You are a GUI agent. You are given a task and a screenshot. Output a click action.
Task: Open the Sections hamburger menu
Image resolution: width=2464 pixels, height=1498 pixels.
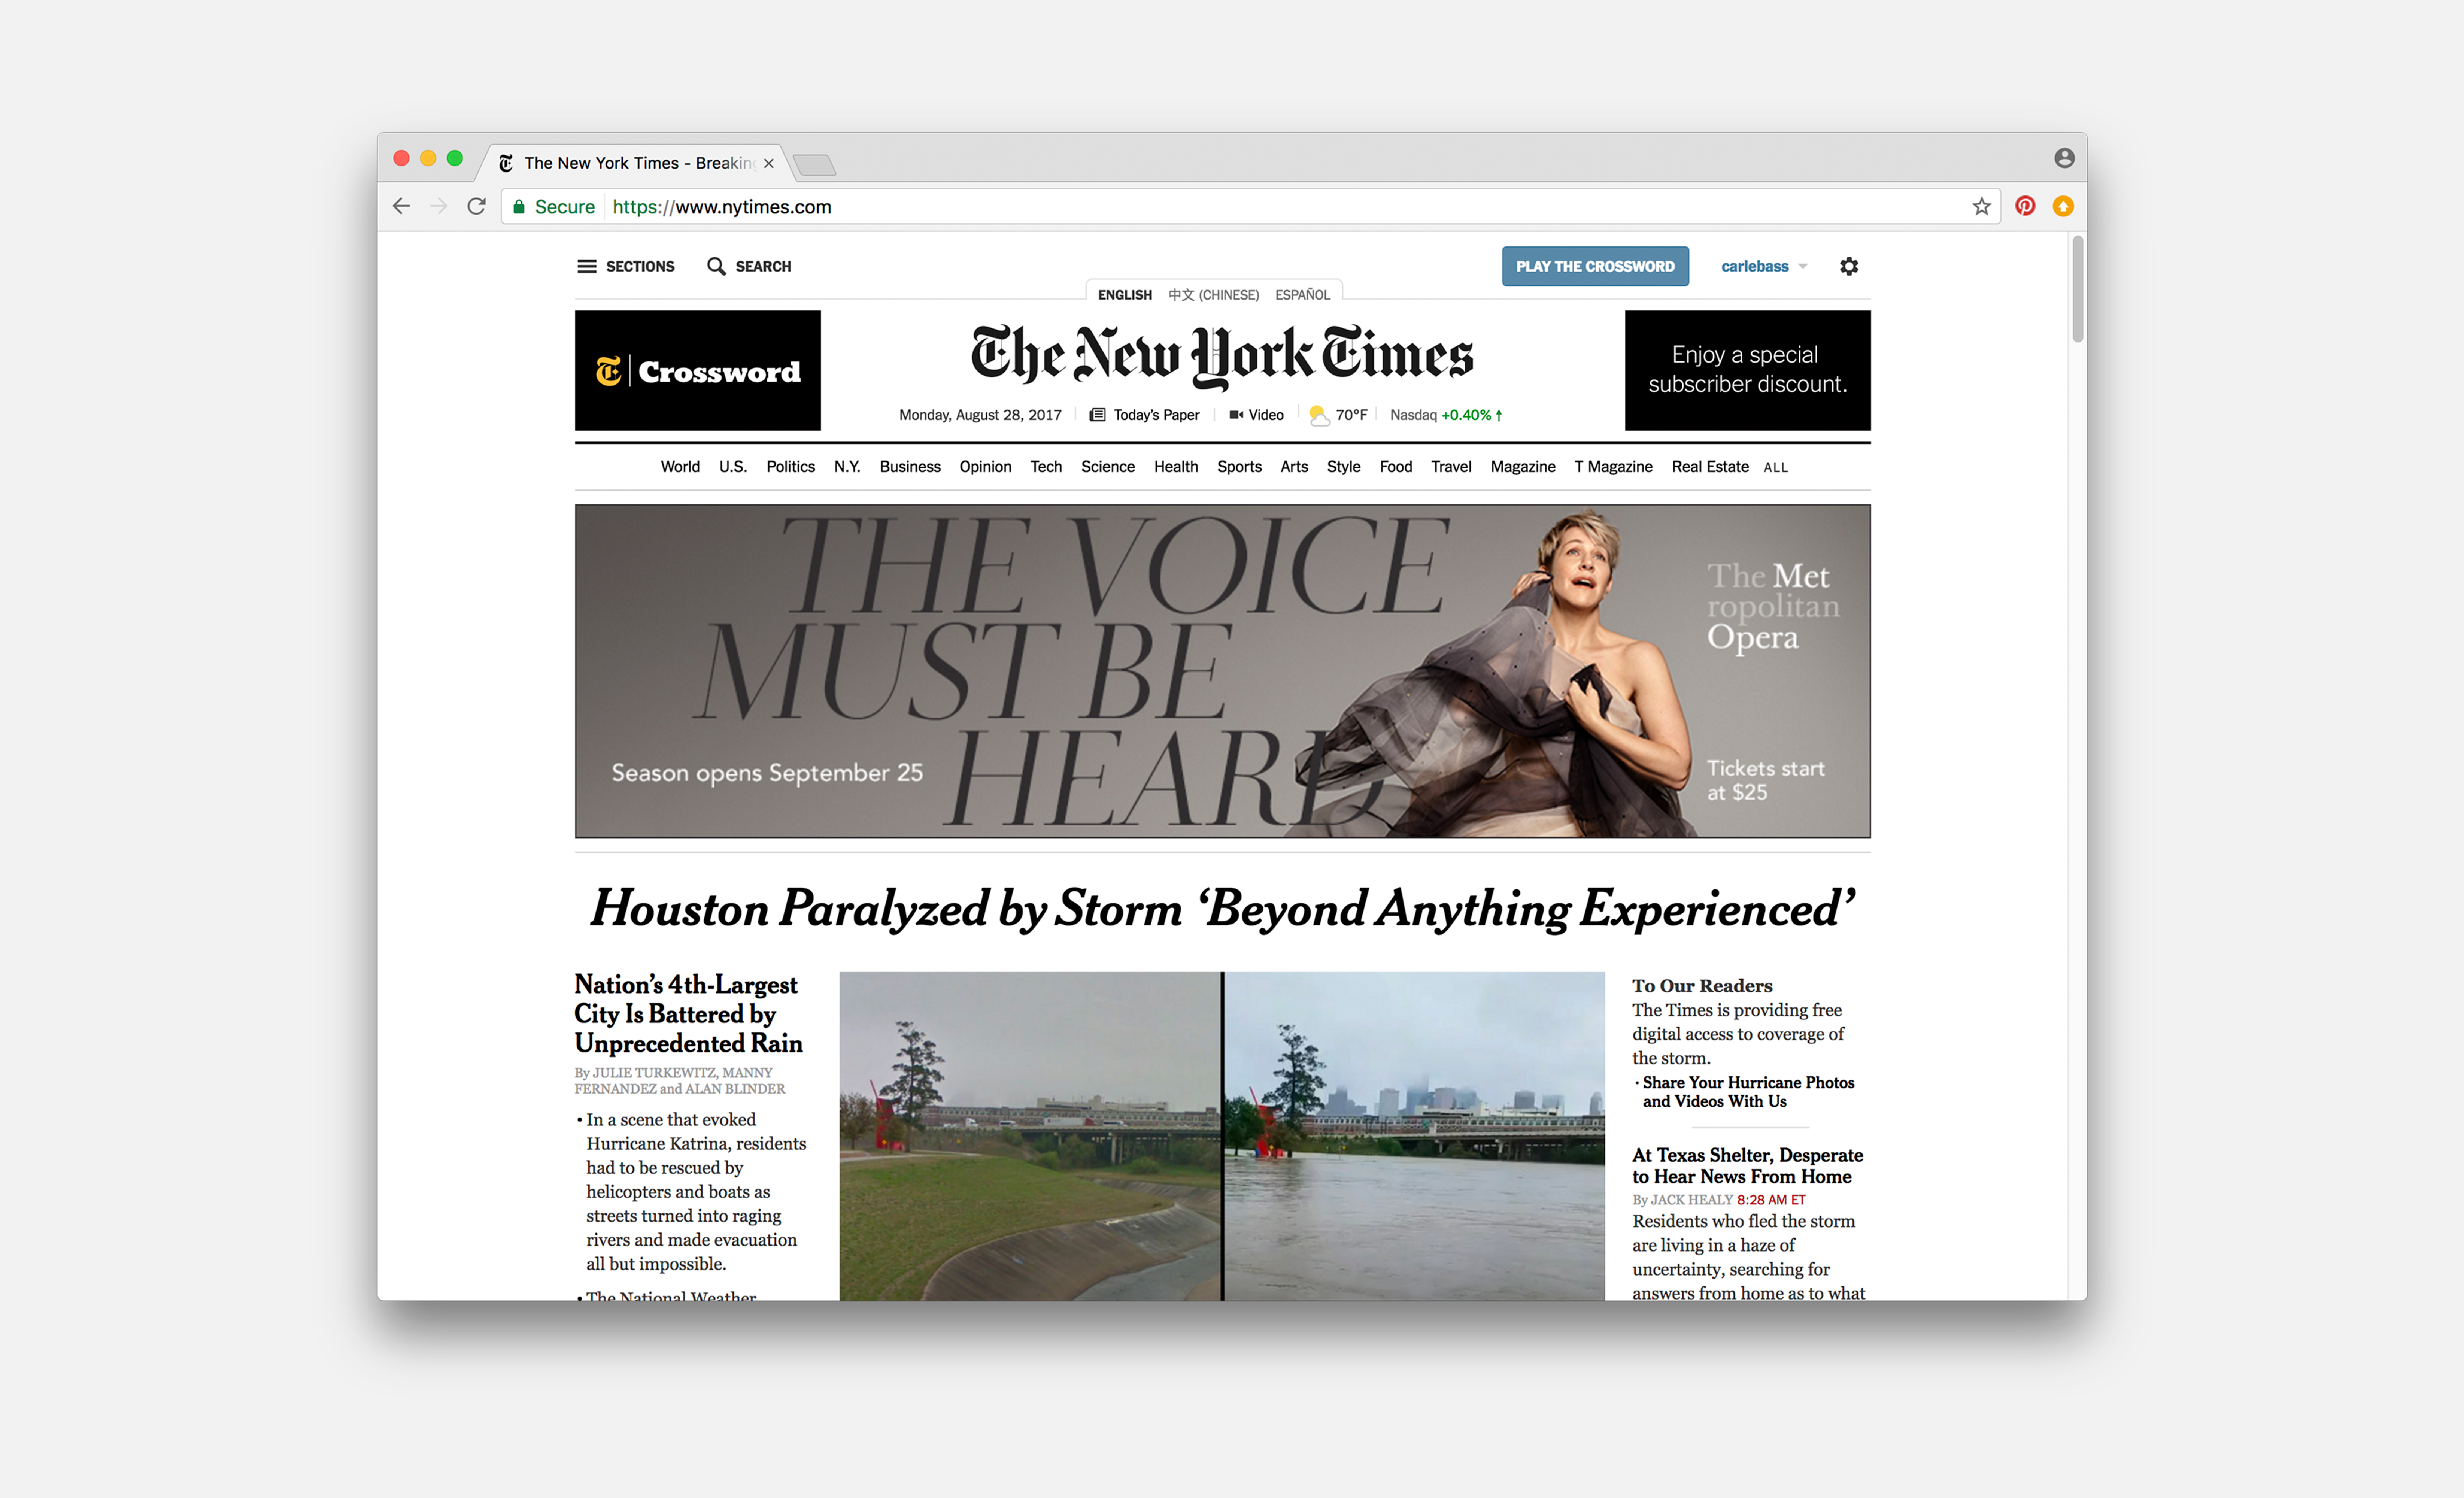click(x=587, y=266)
